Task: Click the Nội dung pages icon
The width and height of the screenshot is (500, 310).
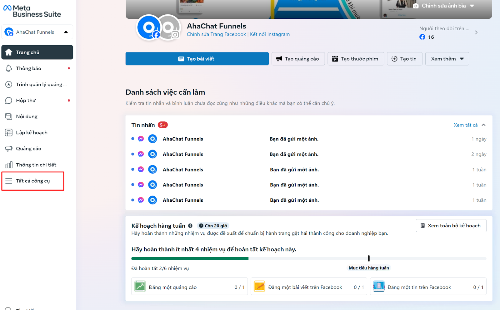Action: click(9, 116)
